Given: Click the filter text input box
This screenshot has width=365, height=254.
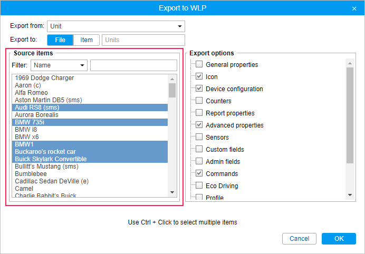Looking at the screenshot, I should 133,65.
